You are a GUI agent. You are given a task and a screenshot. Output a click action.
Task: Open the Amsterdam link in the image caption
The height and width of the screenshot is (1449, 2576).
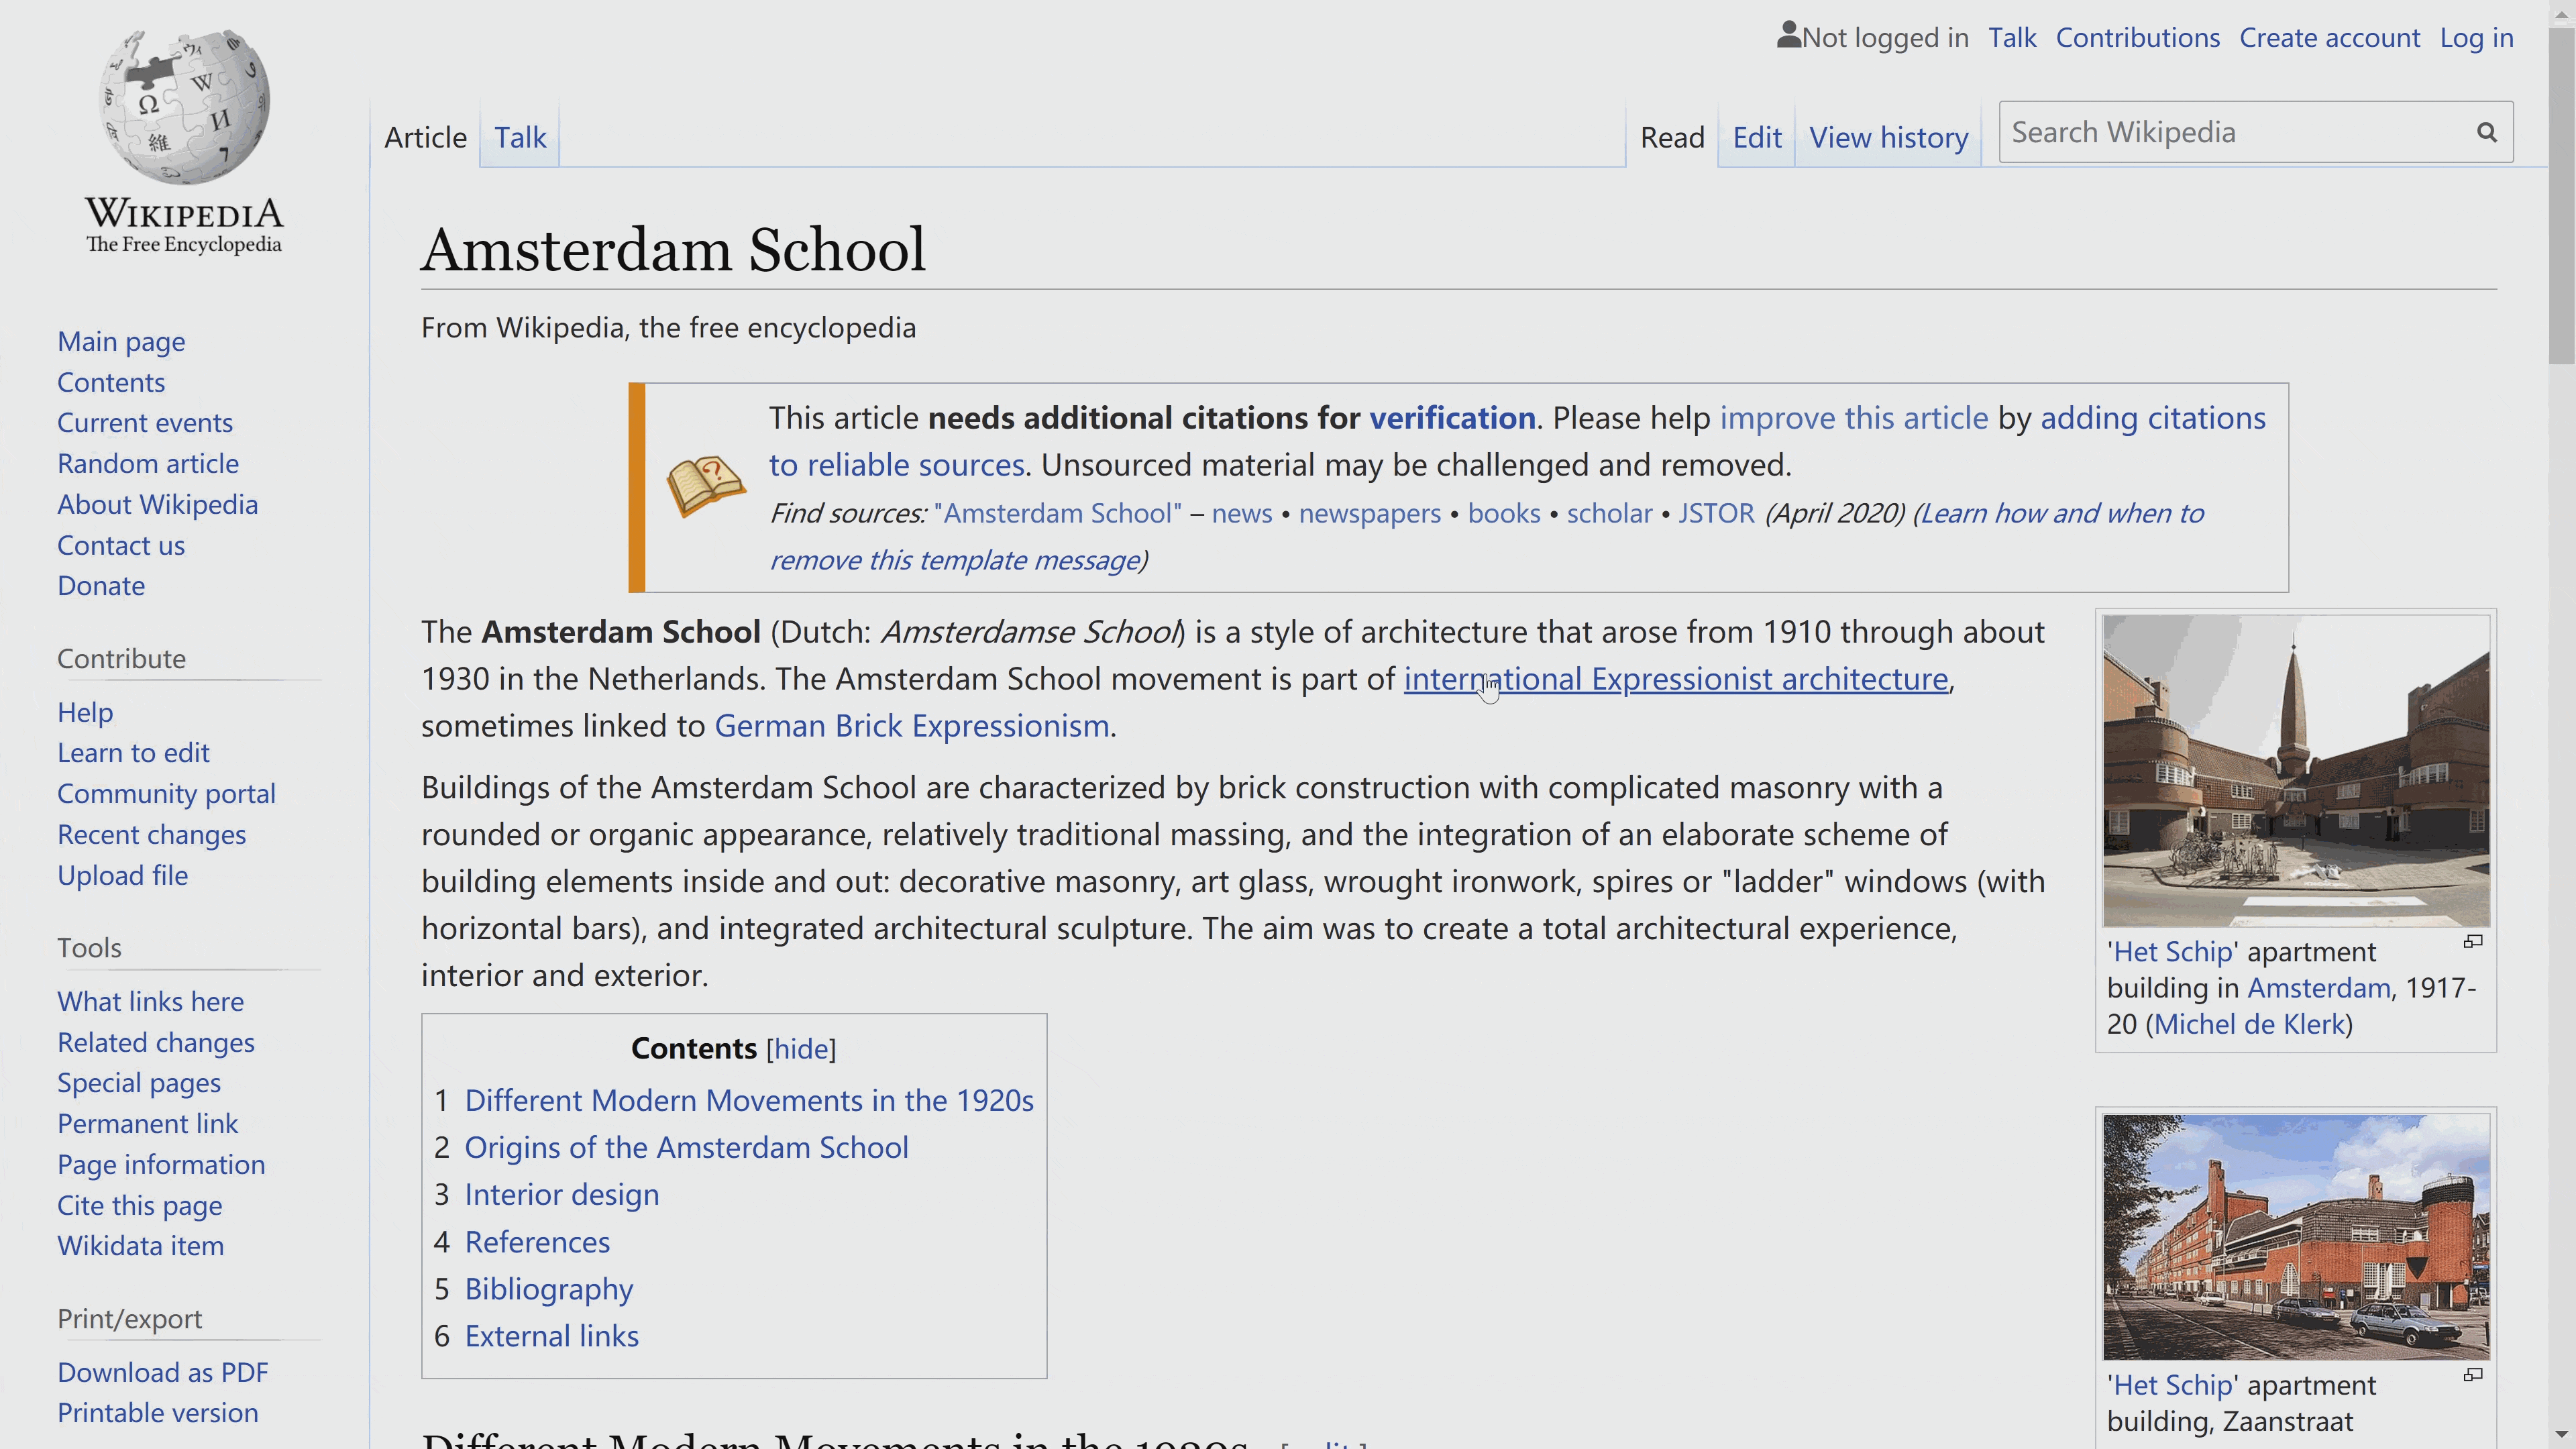[2319, 988]
